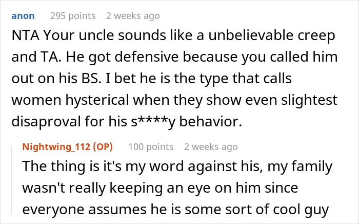The image size is (359, 224).
Task: Open anon comment's 2 weeks ago timestamp
Action: 133,16
